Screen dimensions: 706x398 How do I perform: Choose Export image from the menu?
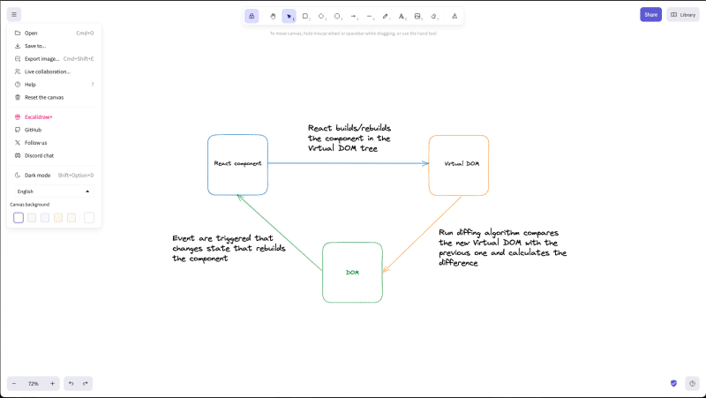41,58
